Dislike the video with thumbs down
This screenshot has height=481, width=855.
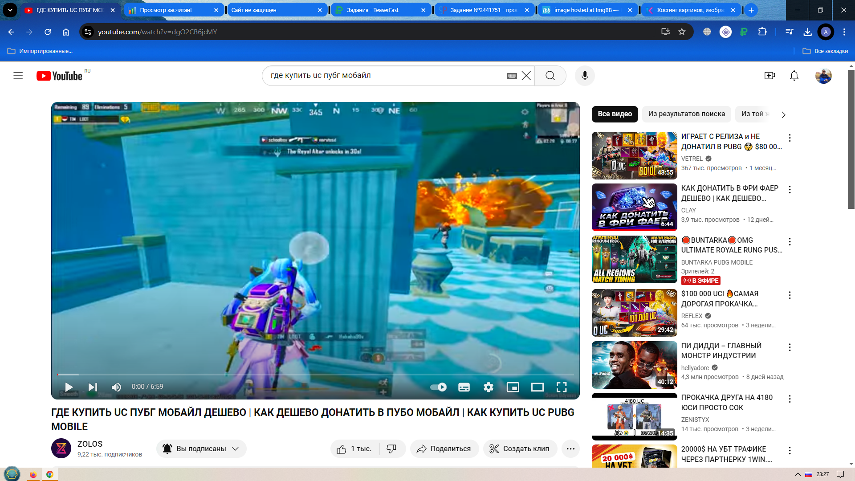tap(392, 449)
